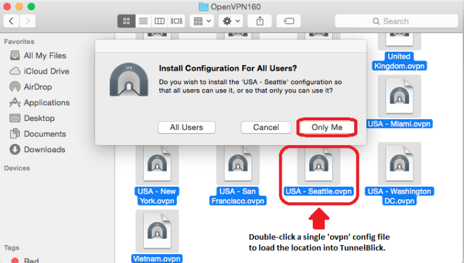The image size is (464, 263).
Task: Cancel the install configuration dialog
Action: click(x=266, y=127)
